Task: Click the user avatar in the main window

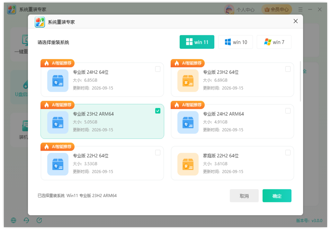Action: pos(229,10)
